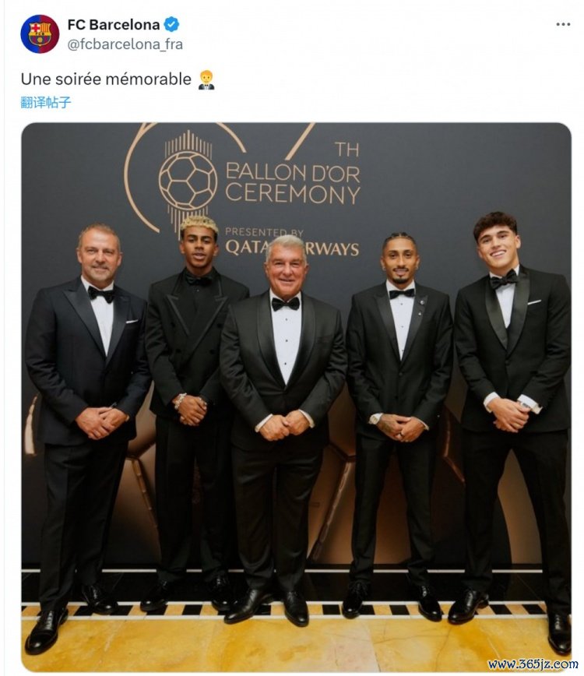The height and width of the screenshot is (676, 584).
Task: Open the FC Barcelona profile name
Action: (114, 24)
